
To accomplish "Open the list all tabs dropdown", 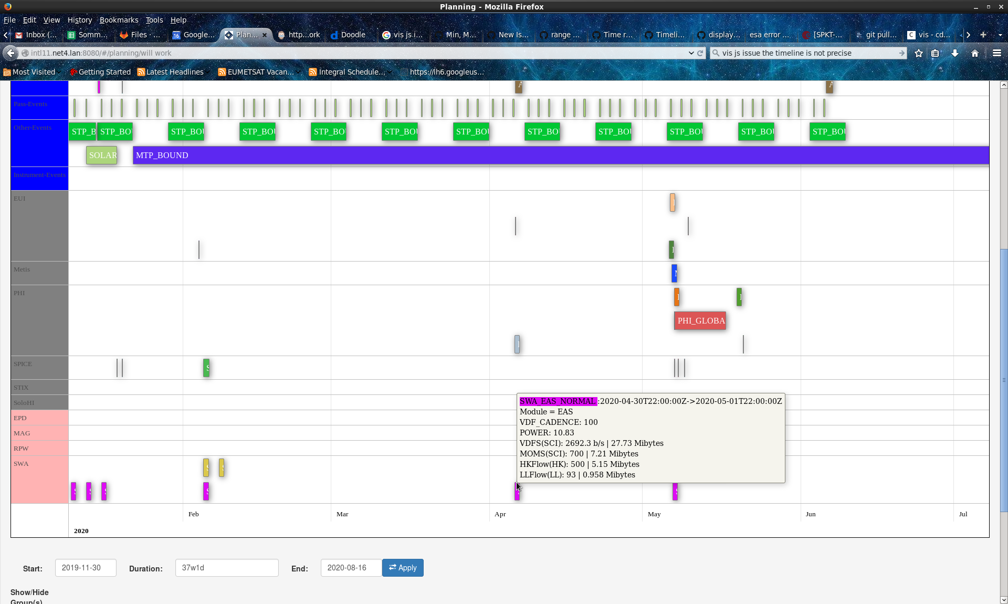I will click(x=1000, y=35).
